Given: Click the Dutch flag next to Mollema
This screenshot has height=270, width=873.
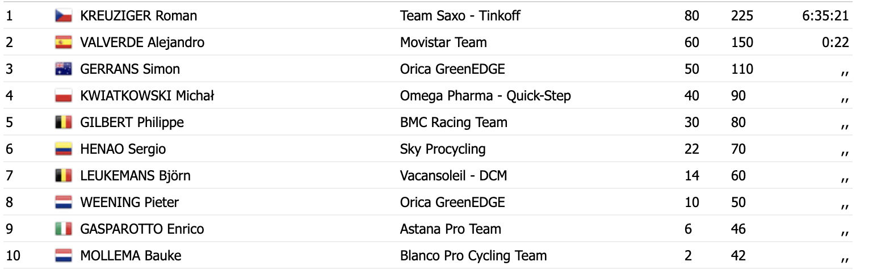Looking at the screenshot, I should 63,256.
